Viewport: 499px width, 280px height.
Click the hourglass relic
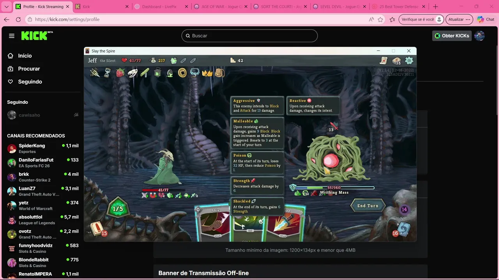point(107,73)
